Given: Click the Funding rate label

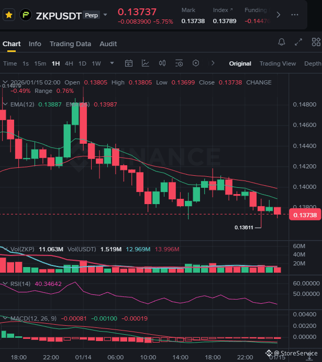Looking at the screenshot, I should [256, 10].
